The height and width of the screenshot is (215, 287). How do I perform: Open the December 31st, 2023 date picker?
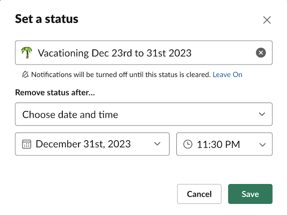[x=85, y=144]
